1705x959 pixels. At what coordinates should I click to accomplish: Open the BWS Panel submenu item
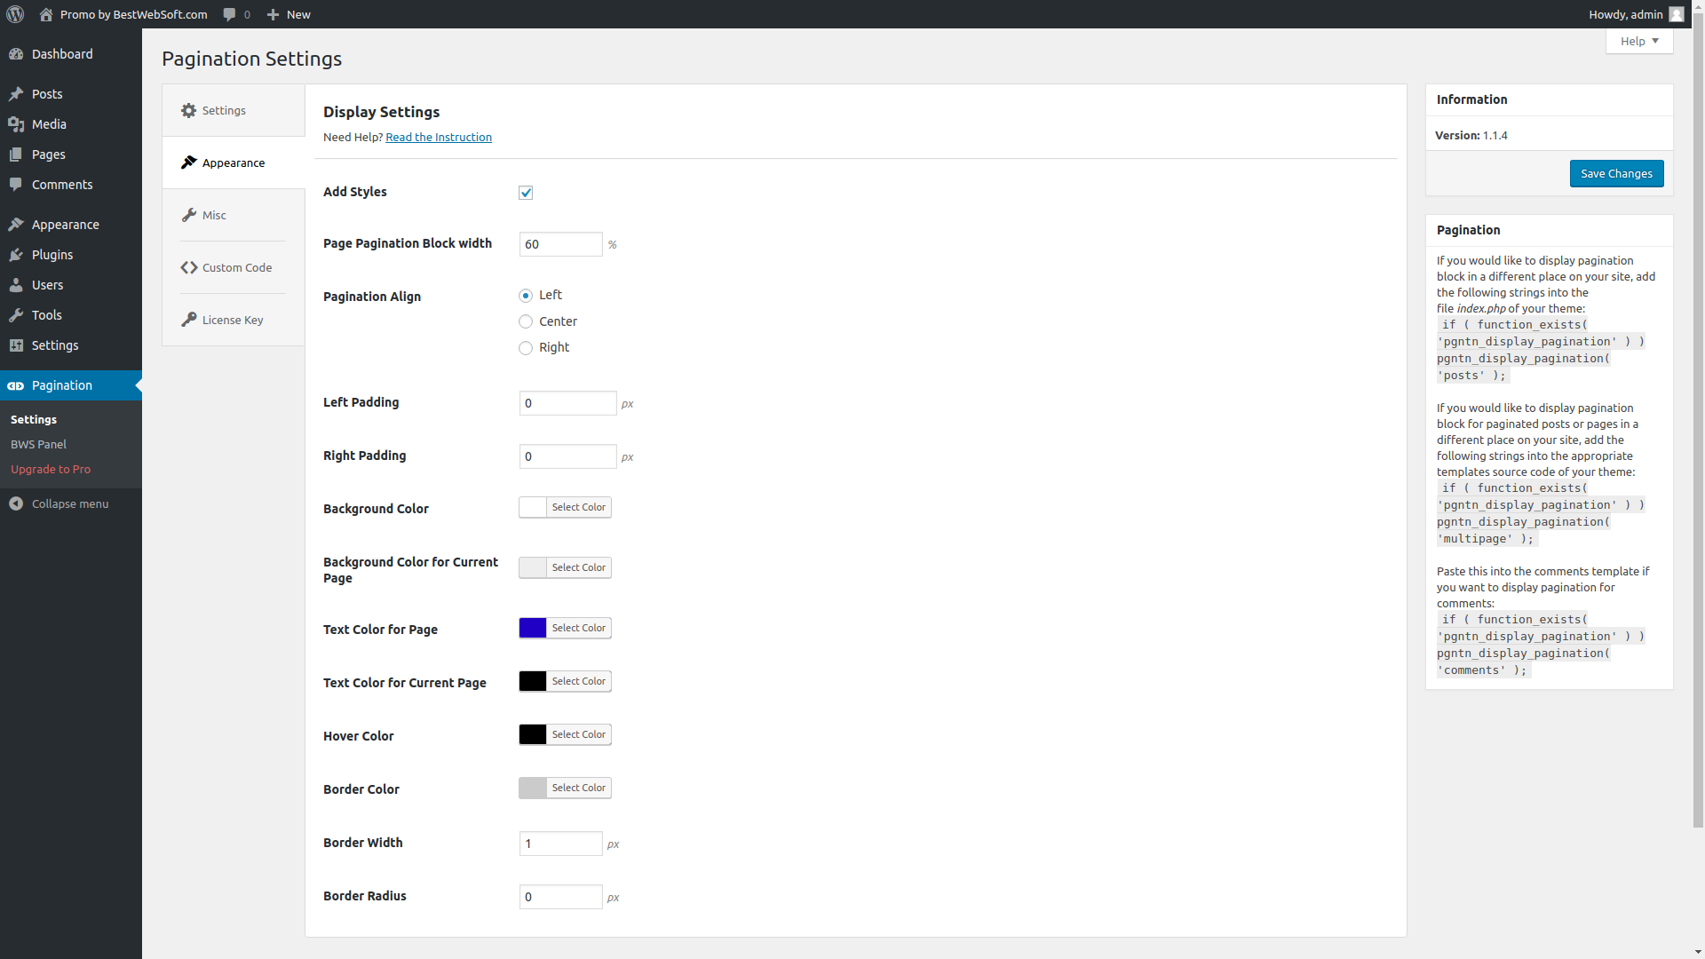pos(39,444)
